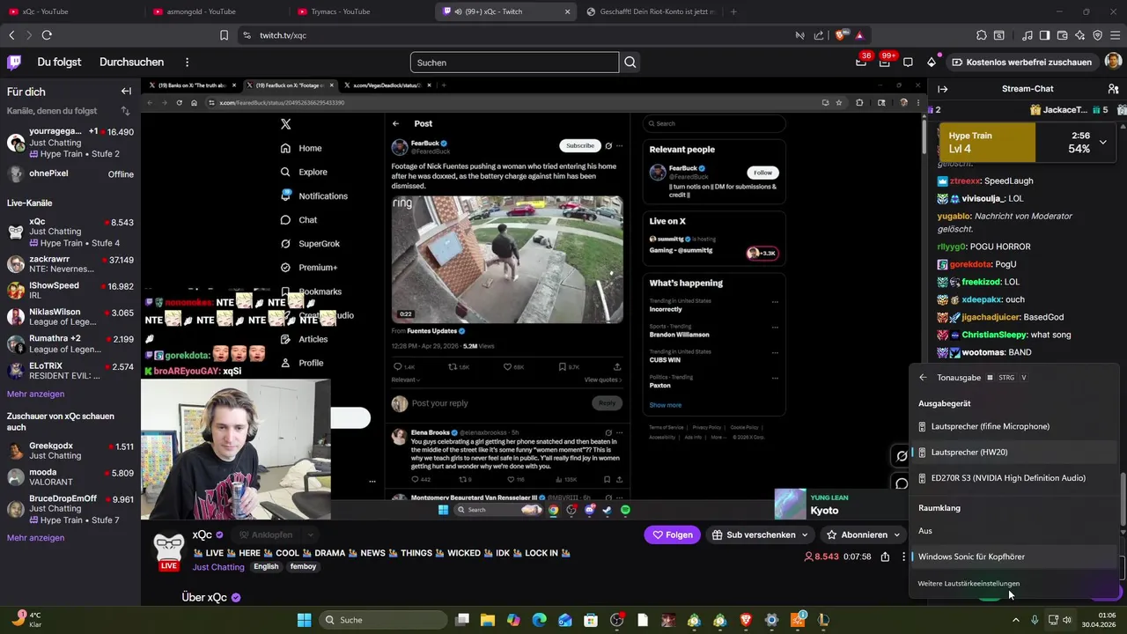This screenshot has width=1127, height=634.
Task: Switch to the Riot-Konto browser tab
Action: tap(652, 11)
